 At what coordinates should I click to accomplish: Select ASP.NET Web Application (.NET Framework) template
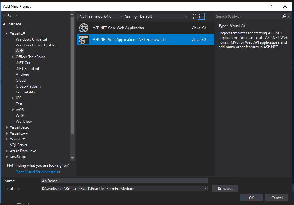click(x=145, y=40)
